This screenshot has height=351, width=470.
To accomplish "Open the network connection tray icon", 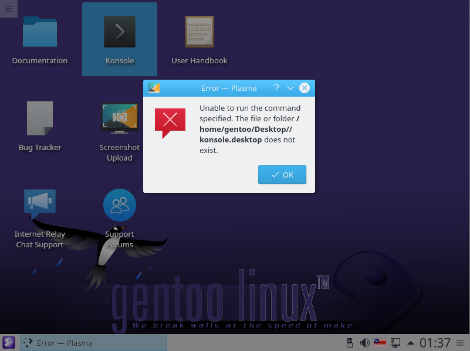I will click(x=395, y=343).
